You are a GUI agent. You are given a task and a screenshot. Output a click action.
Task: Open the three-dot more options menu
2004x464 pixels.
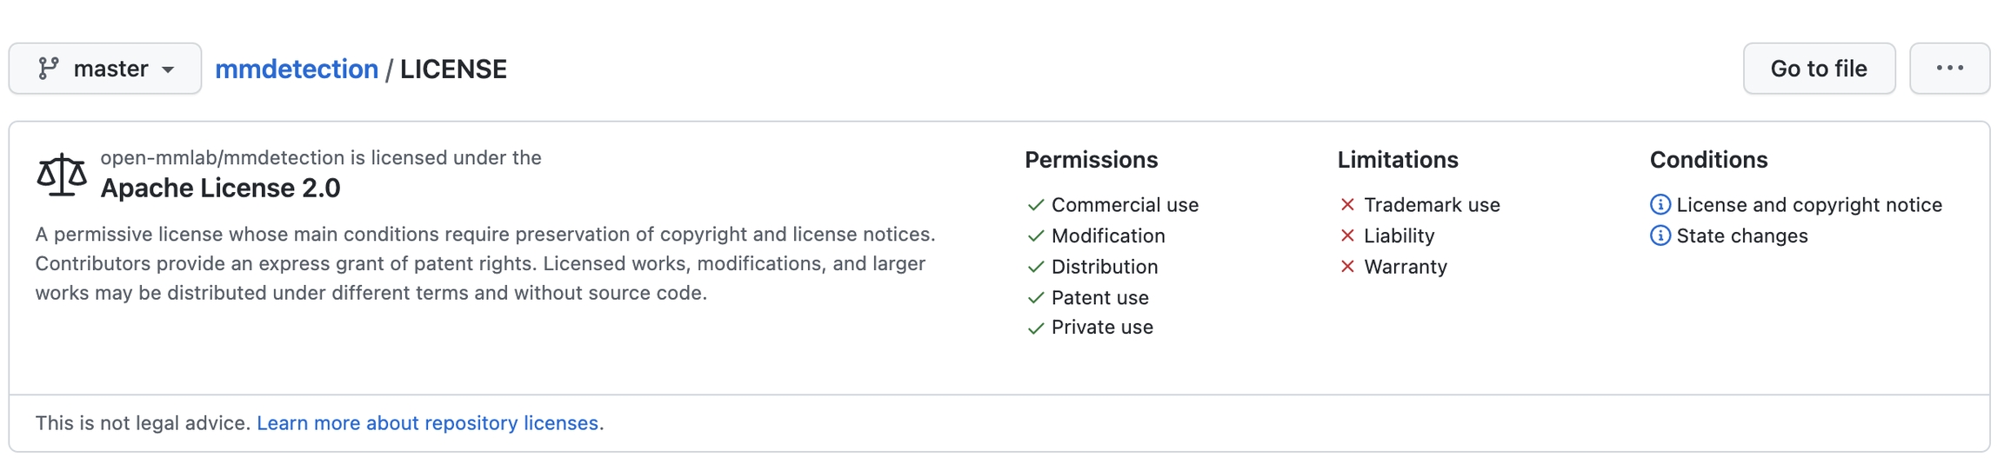point(1948,69)
